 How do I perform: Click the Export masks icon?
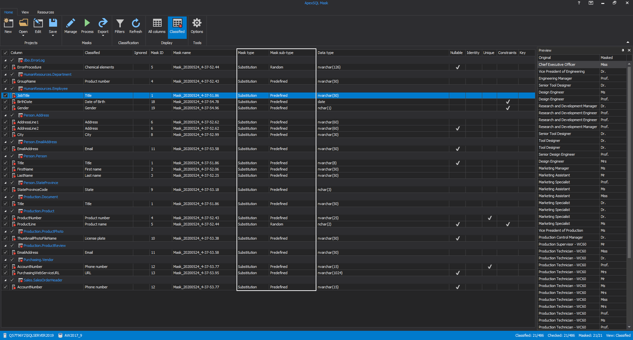(103, 23)
